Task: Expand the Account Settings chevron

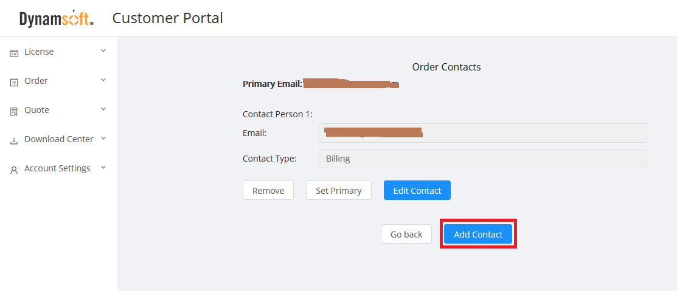Action: pos(103,168)
